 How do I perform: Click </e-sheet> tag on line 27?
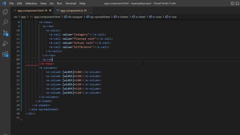coord(44,101)
